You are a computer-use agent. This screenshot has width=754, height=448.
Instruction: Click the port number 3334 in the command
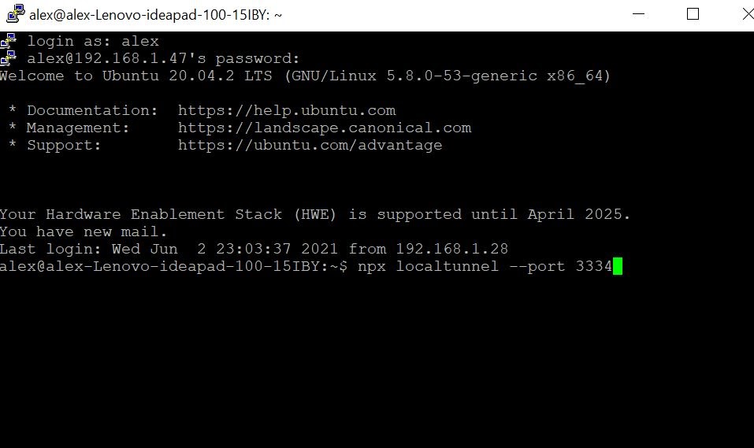click(593, 266)
